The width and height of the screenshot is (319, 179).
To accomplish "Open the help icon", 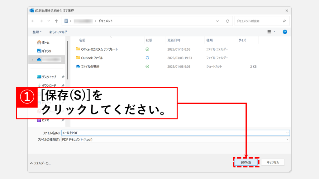I will coord(285,32).
